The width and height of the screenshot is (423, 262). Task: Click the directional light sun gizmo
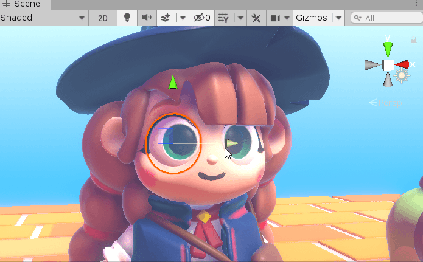tap(402, 76)
